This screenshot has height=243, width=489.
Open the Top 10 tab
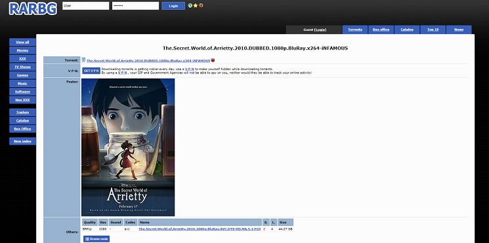pos(433,29)
